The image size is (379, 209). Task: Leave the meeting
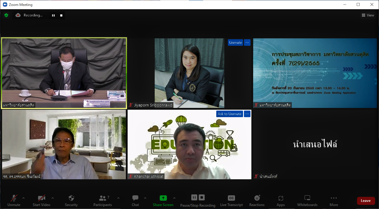366,201
